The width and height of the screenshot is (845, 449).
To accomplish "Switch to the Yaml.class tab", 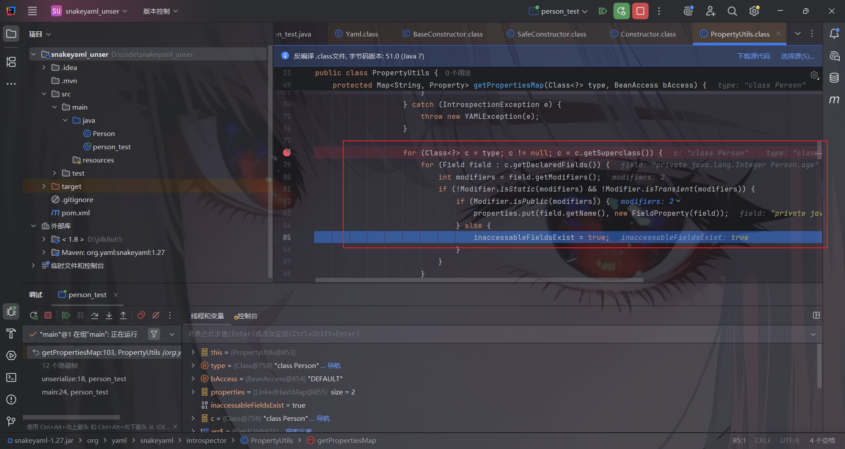I will coord(356,34).
